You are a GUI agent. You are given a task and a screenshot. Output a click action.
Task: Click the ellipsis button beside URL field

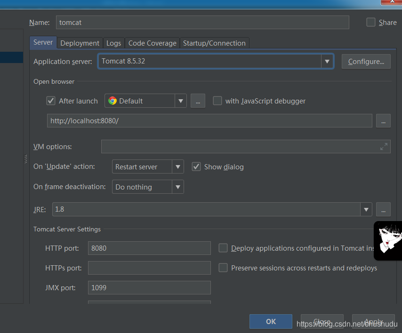pos(383,121)
